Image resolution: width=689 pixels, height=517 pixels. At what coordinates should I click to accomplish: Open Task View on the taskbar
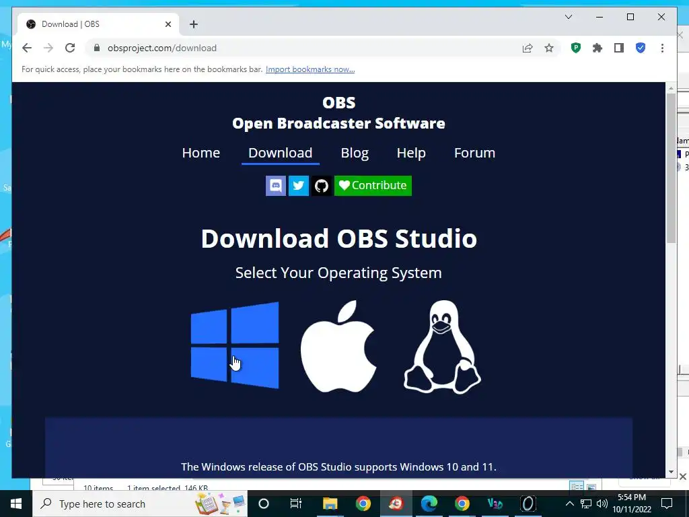point(296,504)
